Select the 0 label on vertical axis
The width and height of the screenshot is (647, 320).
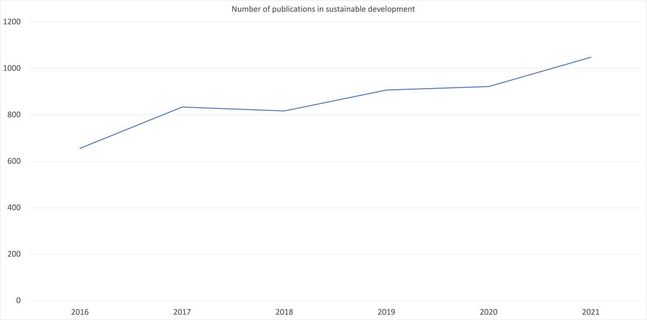click(18, 300)
